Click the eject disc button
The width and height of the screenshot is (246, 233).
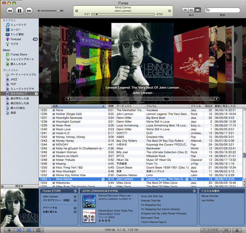[x=237, y=230]
